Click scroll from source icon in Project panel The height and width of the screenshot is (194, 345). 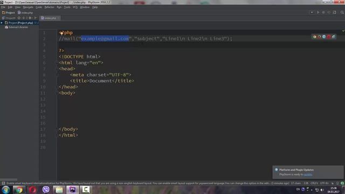click(x=19, y=18)
